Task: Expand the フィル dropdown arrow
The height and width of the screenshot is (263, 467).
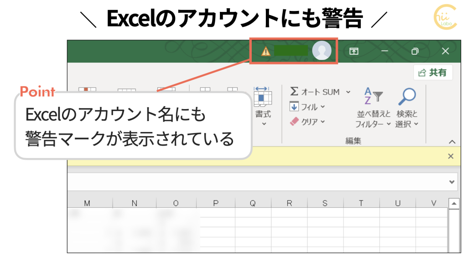Action: (x=323, y=107)
